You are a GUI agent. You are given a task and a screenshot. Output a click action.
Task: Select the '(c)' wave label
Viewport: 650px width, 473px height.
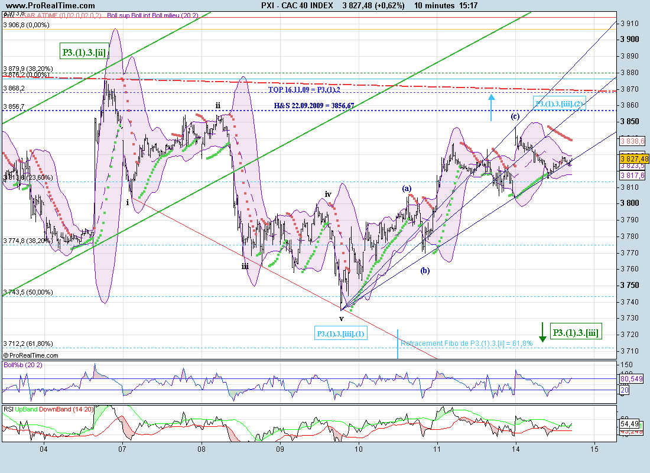pos(515,116)
